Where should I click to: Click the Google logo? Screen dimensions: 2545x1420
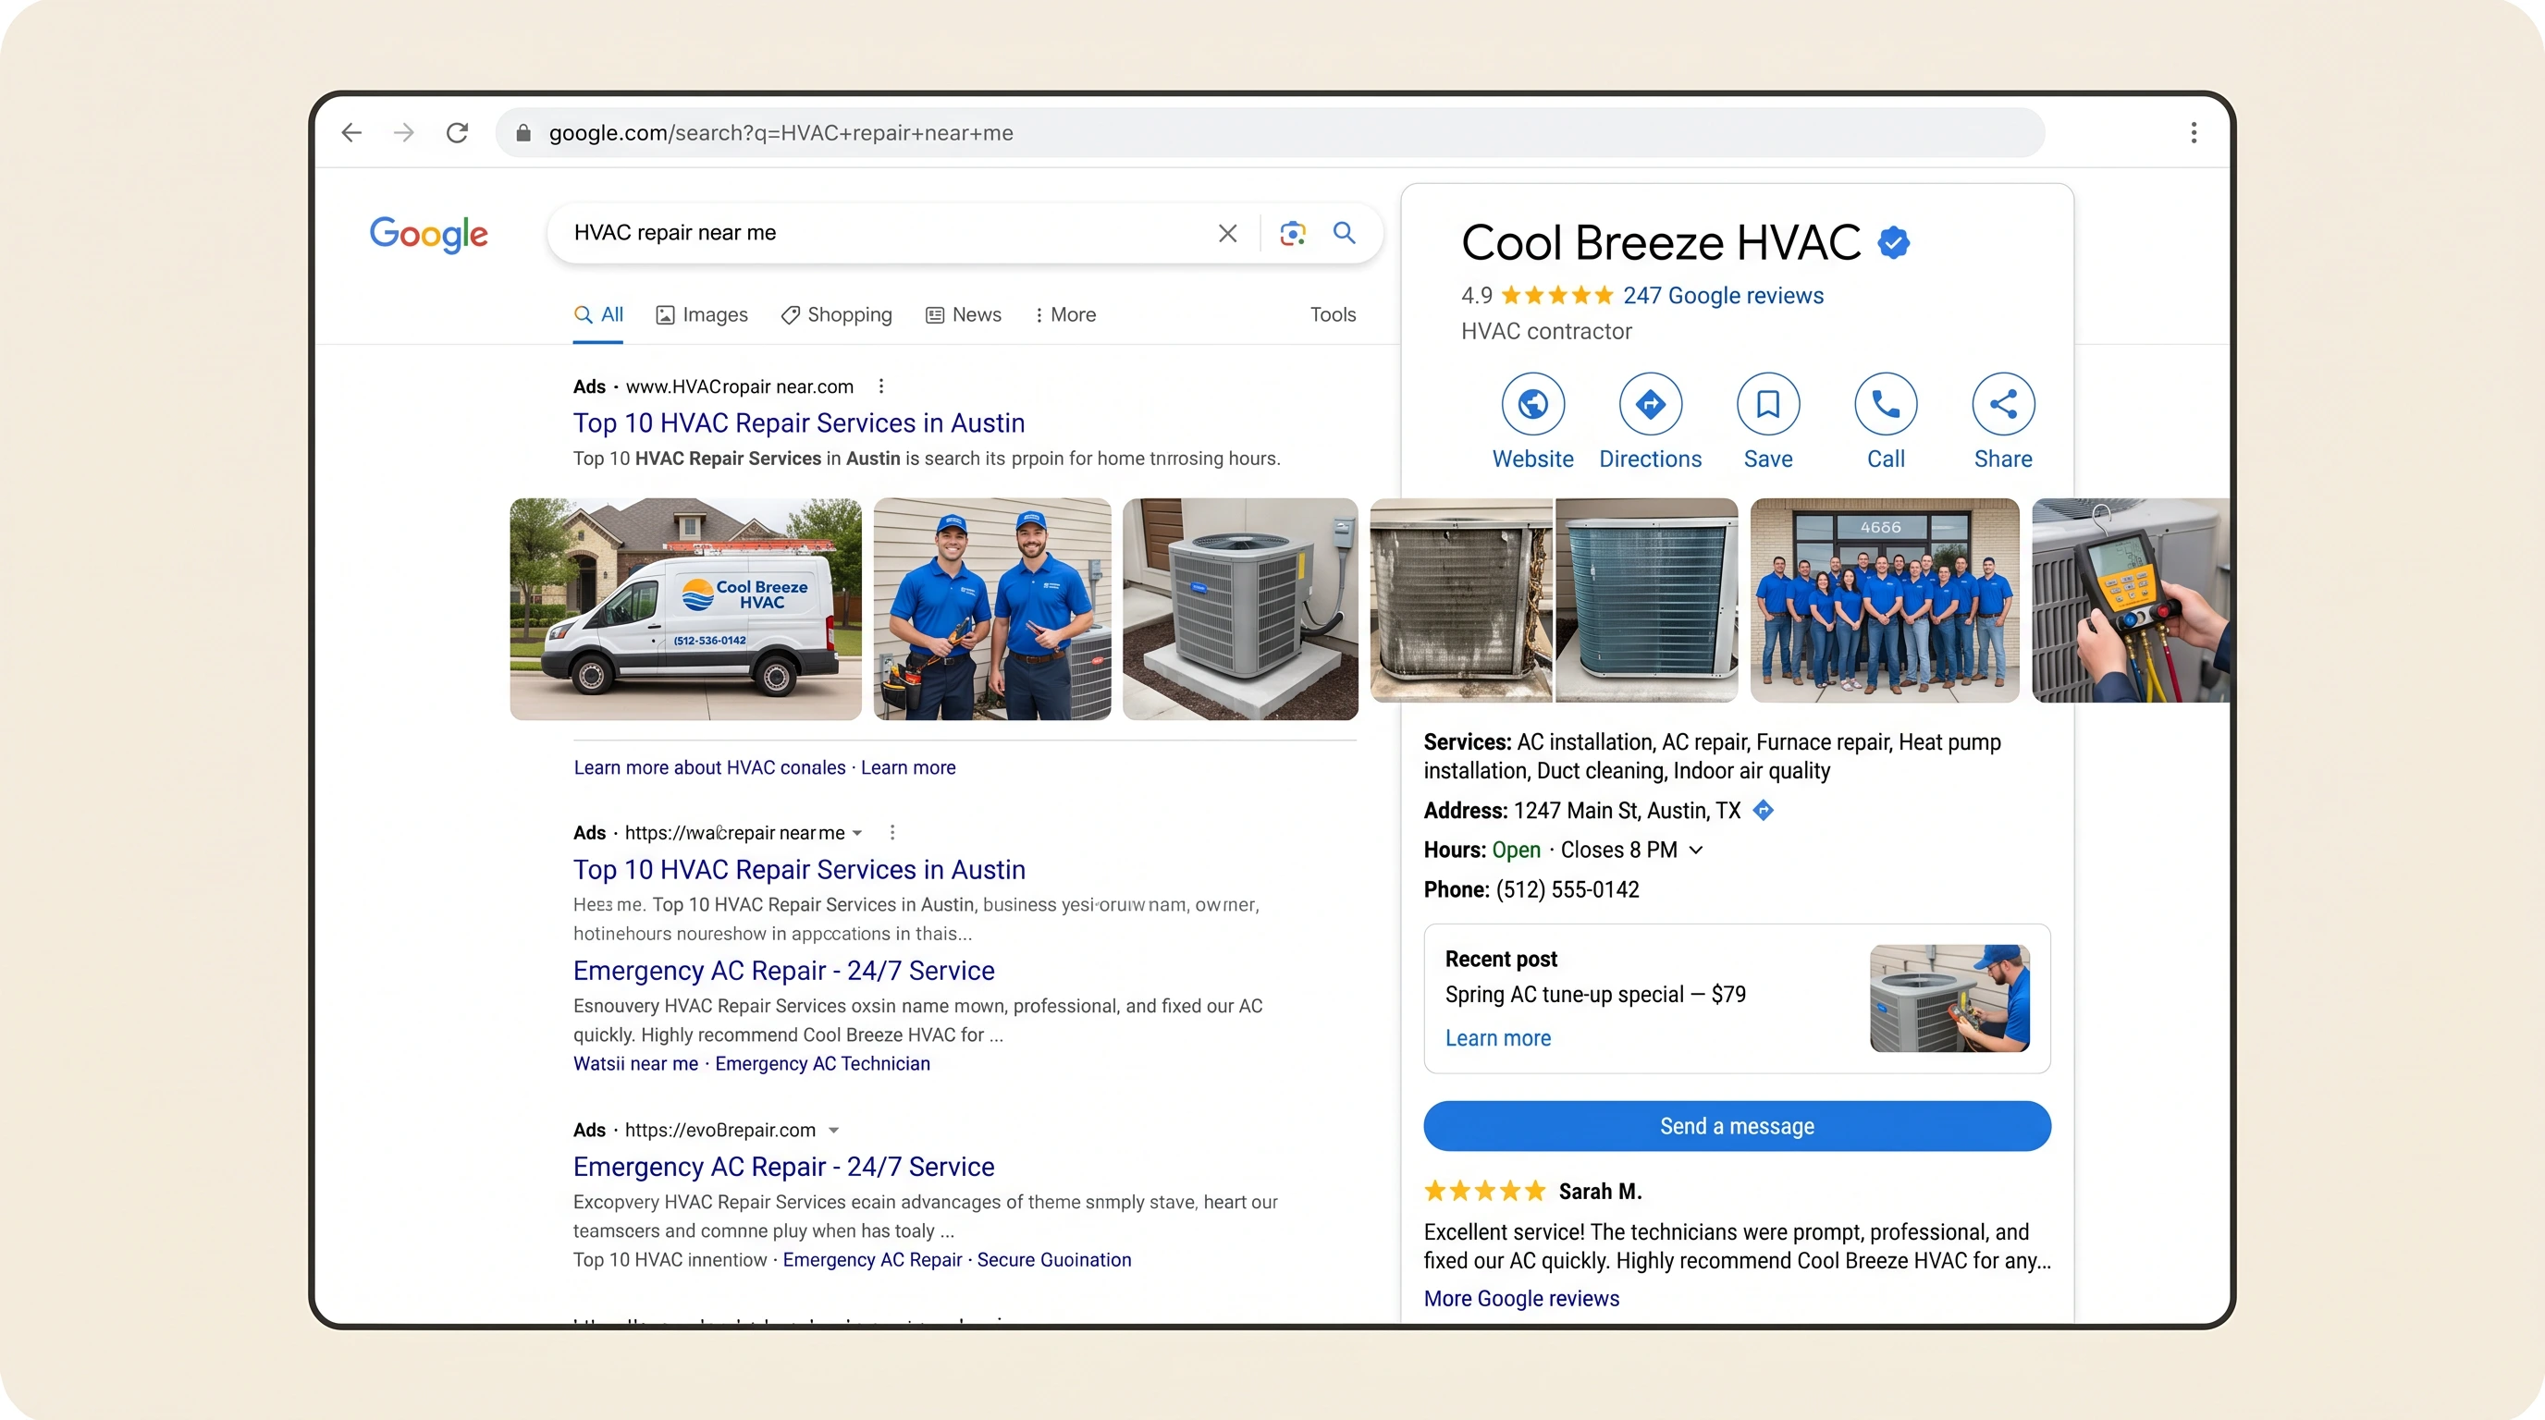(x=429, y=234)
